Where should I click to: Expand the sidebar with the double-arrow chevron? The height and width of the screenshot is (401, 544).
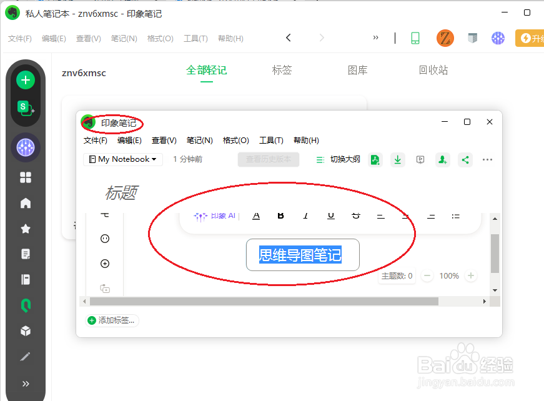(25, 384)
